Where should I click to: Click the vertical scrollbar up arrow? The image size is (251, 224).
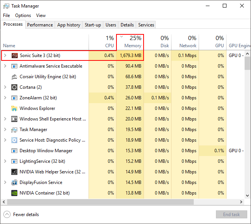coord(247,54)
